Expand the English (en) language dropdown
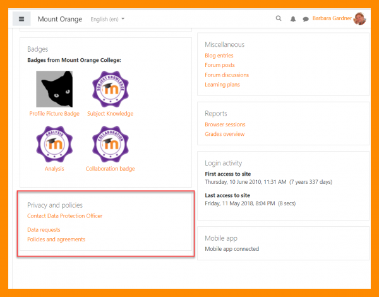Screen dimensions: 379x297 point(107,19)
